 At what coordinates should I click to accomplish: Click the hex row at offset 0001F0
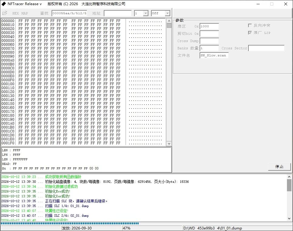point(82,143)
